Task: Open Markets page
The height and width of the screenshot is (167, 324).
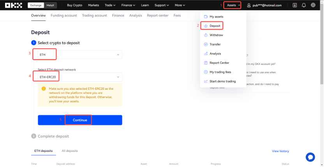Action: (x=93, y=5)
